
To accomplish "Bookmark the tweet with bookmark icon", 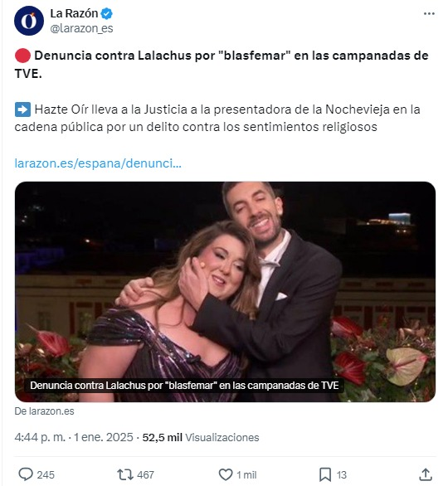I will click(325, 474).
